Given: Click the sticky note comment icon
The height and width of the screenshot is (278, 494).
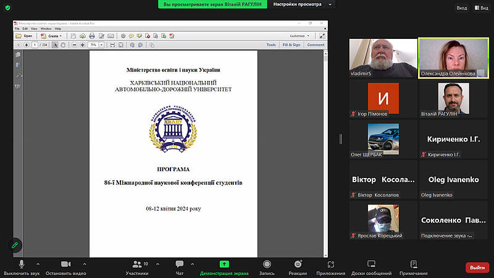Looking at the screenshot, I should [x=132, y=36].
